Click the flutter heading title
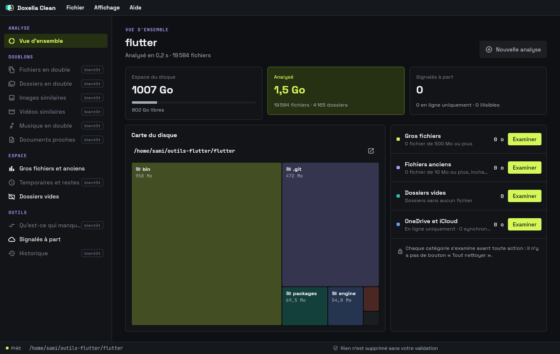 (141, 42)
